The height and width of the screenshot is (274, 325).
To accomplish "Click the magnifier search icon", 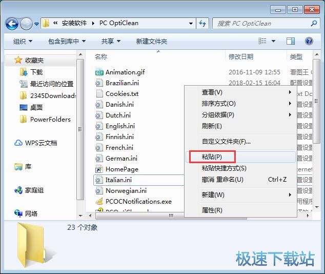I will point(314,23).
